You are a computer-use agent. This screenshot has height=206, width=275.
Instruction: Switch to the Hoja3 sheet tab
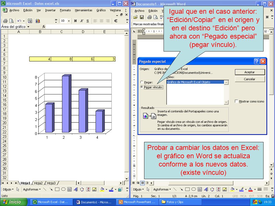[51, 183]
